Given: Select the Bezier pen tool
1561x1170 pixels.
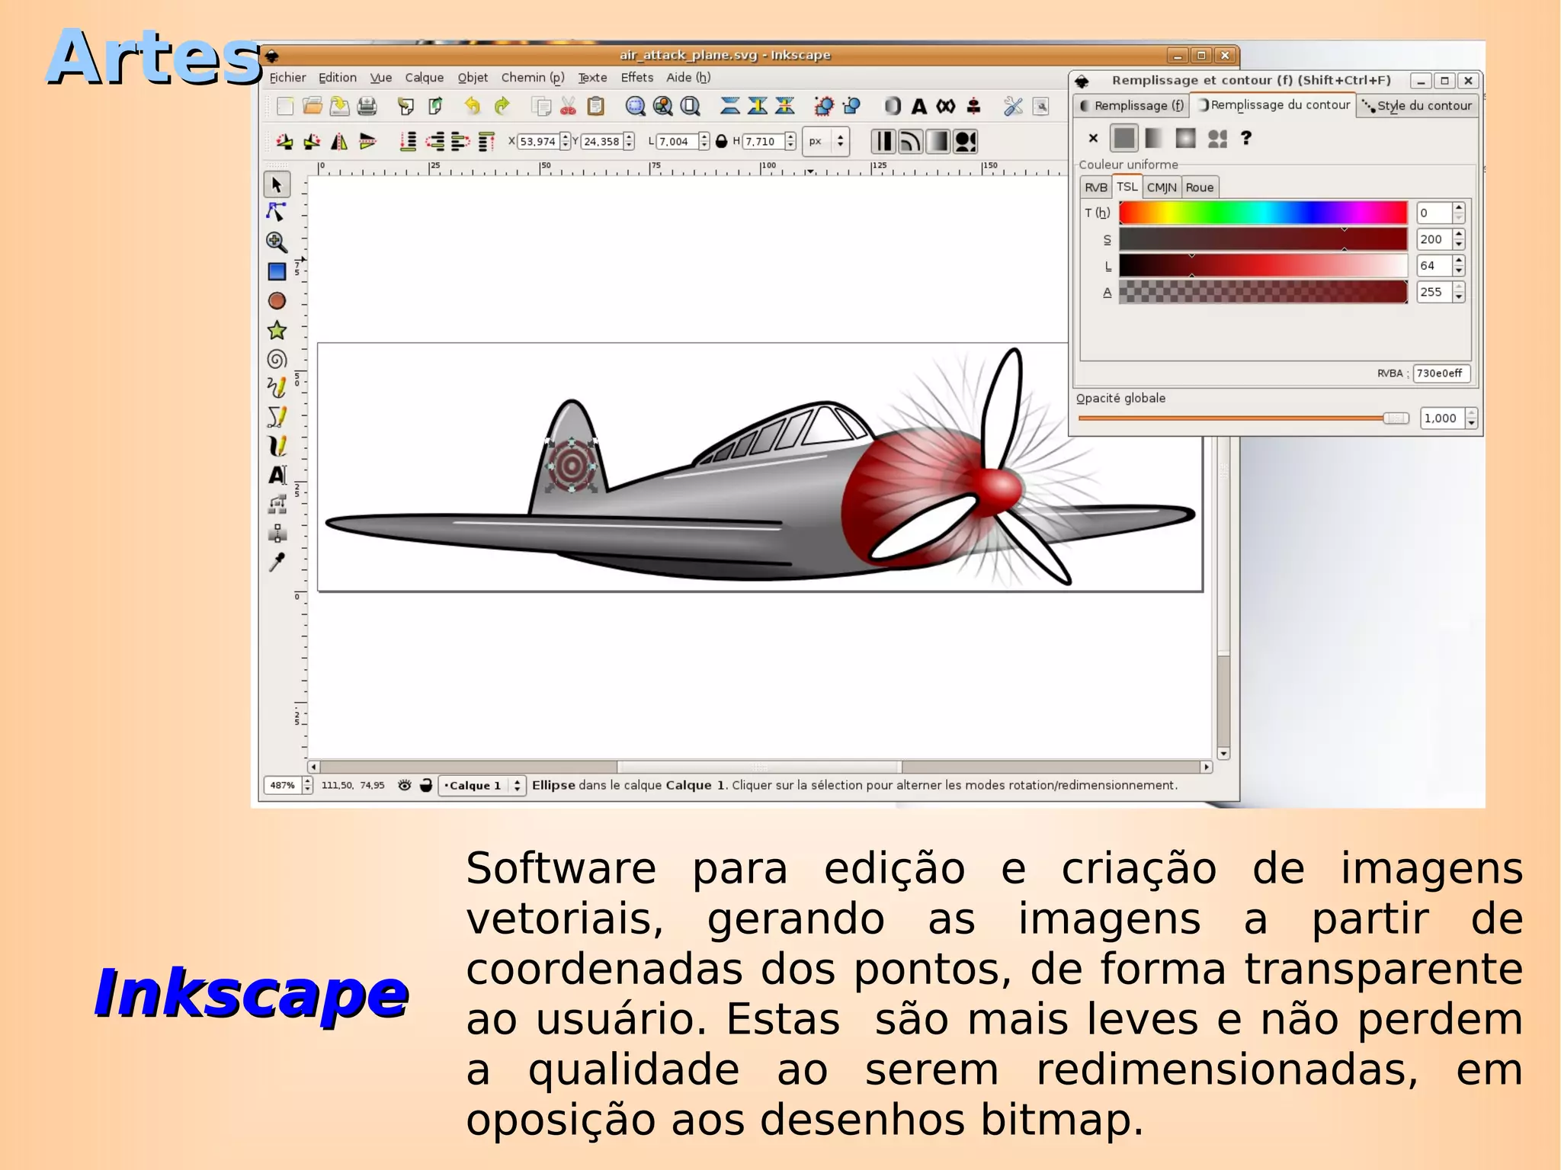Looking at the screenshot, I should pyautogui.click(x=277, y=417).
